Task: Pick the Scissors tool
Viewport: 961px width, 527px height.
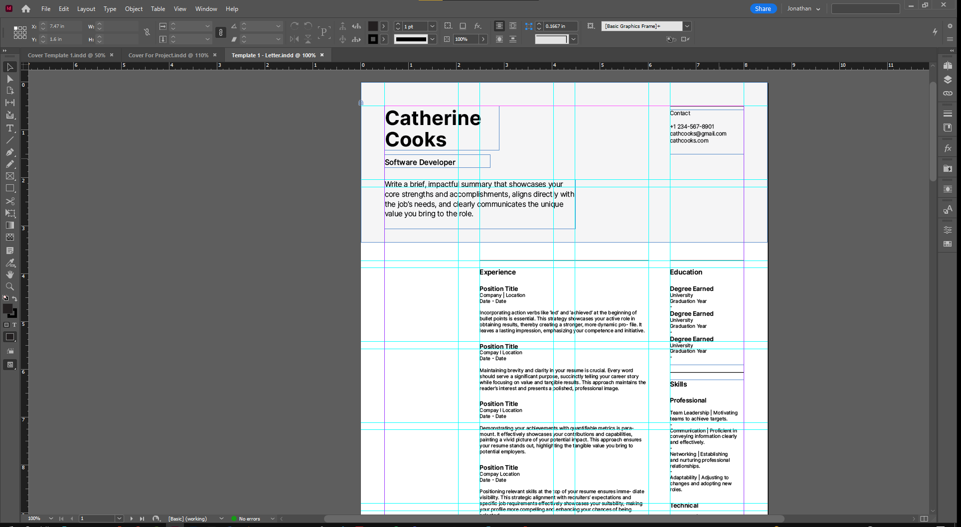Action: point(9,201)
